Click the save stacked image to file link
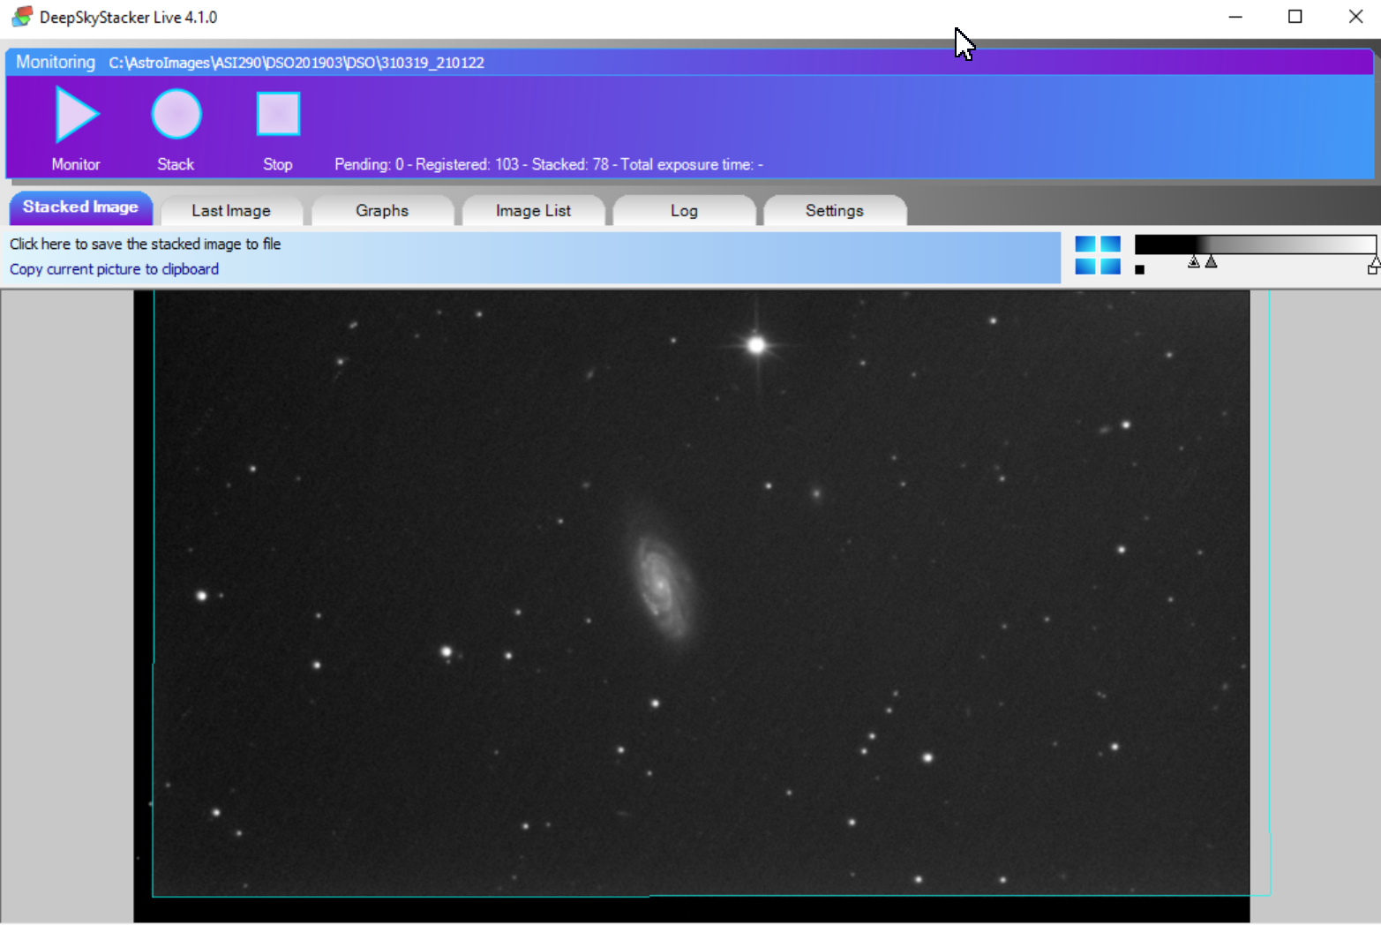Viewport: 1381px width, 925px height. (146, 244)
